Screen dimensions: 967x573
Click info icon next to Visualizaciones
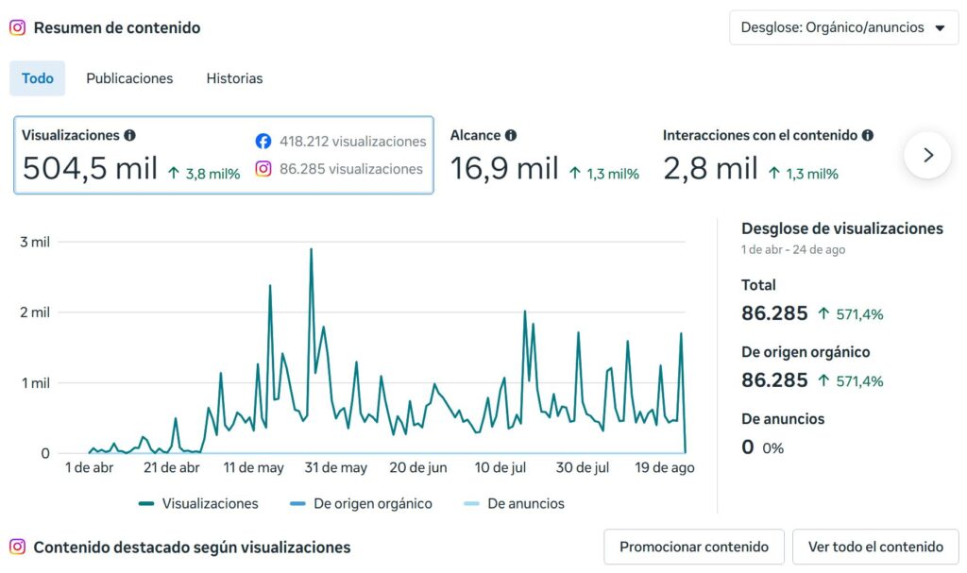(129, 135)
